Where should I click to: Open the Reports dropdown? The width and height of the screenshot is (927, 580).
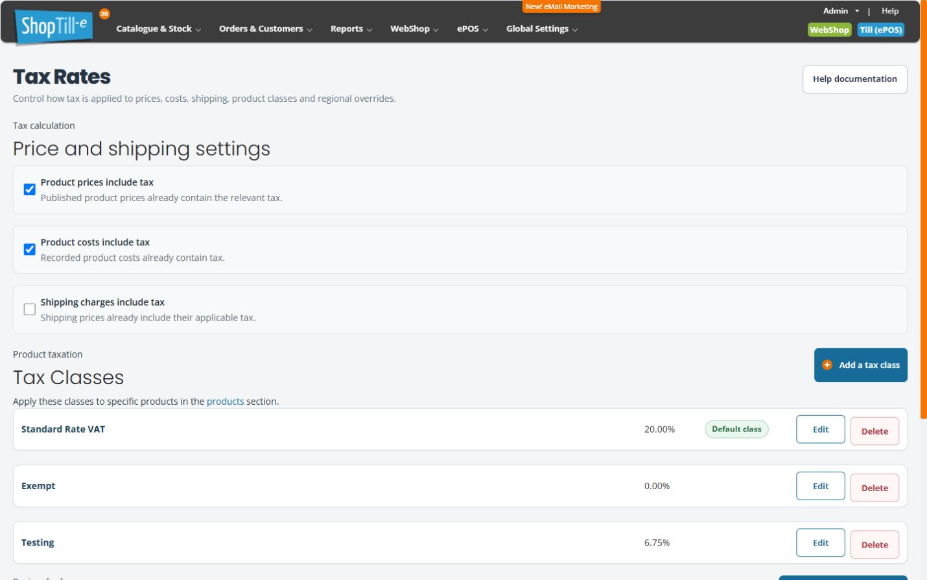(351, 29)
